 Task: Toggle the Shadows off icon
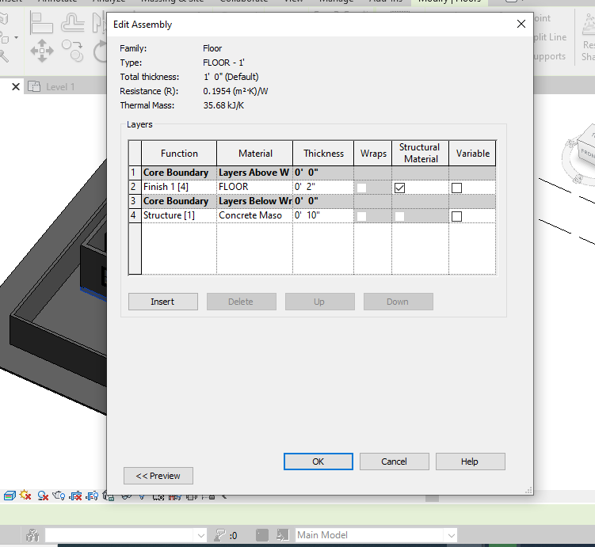click(x=43, y=496)
